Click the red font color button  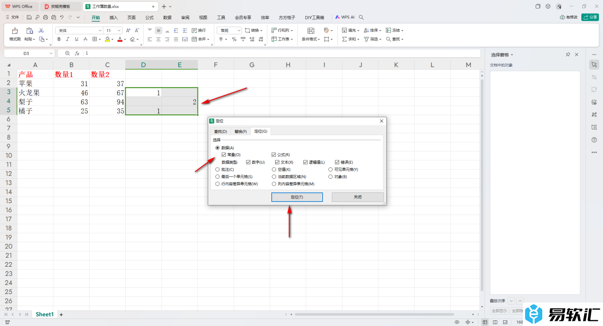click(x=120, y=40)
